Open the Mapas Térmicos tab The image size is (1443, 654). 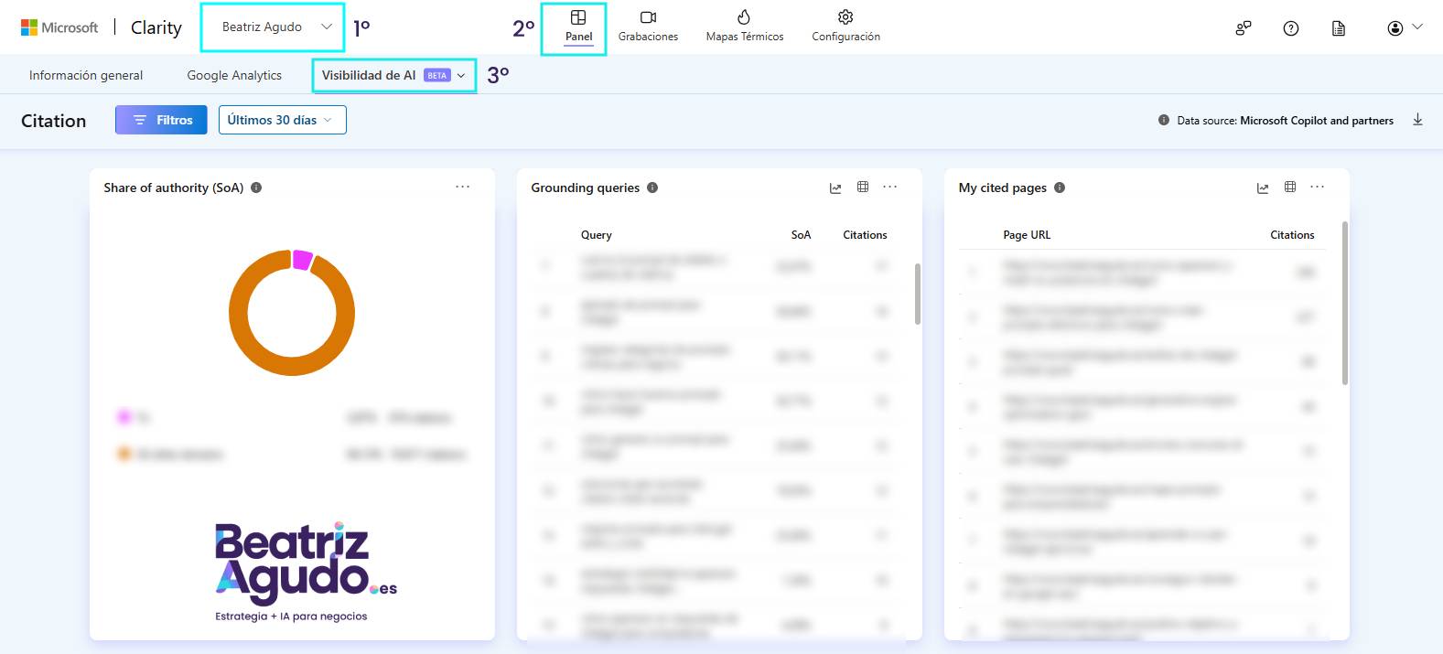coord(745,27)
